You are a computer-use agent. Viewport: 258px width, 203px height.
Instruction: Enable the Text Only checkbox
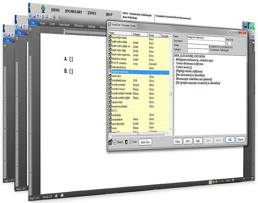click(x=230, y=43)
